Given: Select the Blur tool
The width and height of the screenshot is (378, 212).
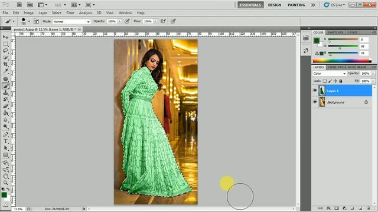Looking at the screenshot, I should pyautogui.click(x=5, y=120).
